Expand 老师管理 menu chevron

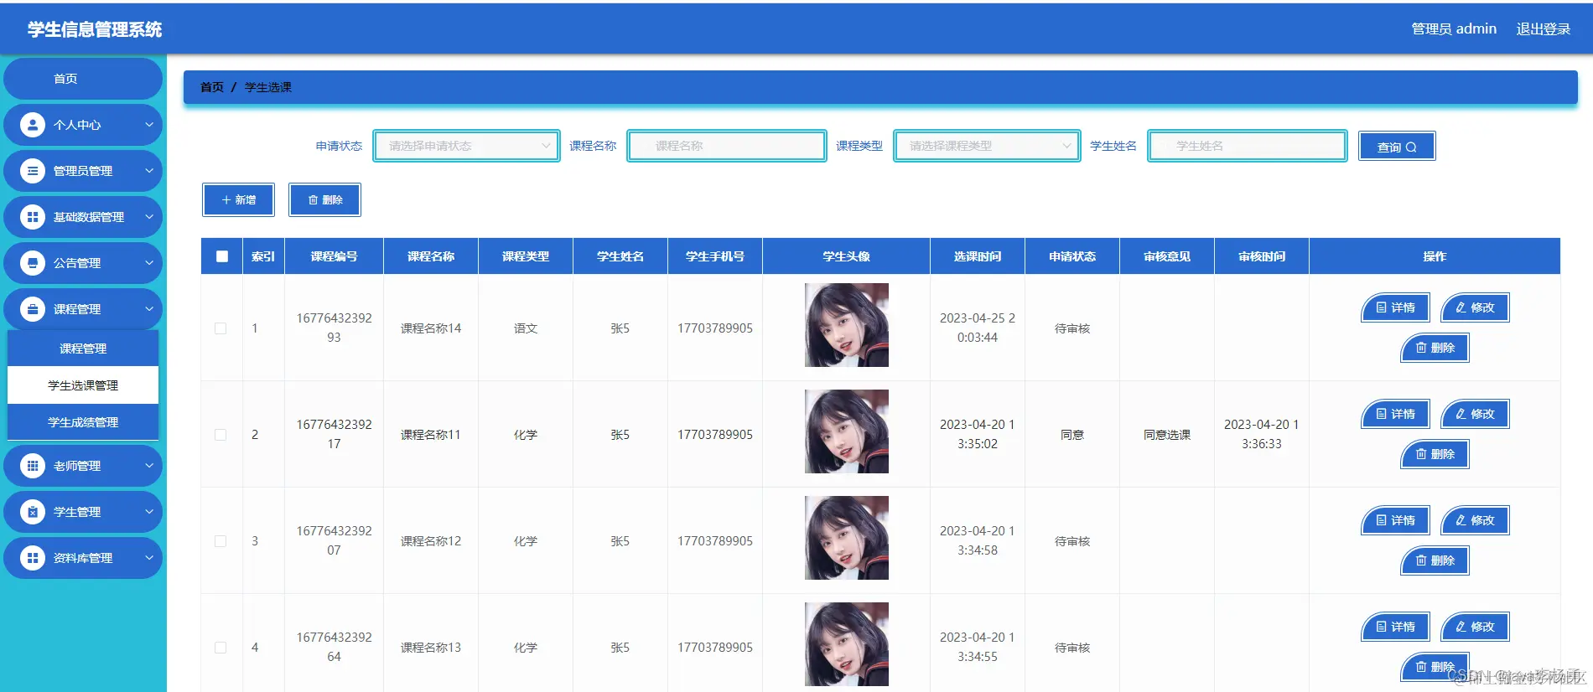click(149, 466)
